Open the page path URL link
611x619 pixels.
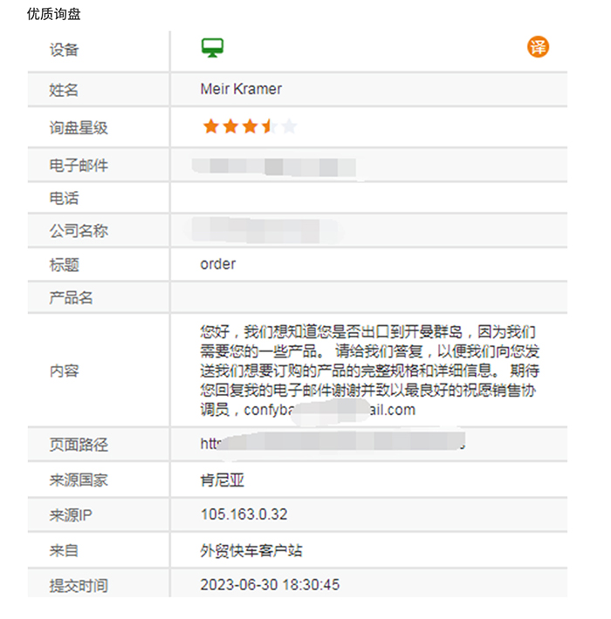(x=332, y=444)
